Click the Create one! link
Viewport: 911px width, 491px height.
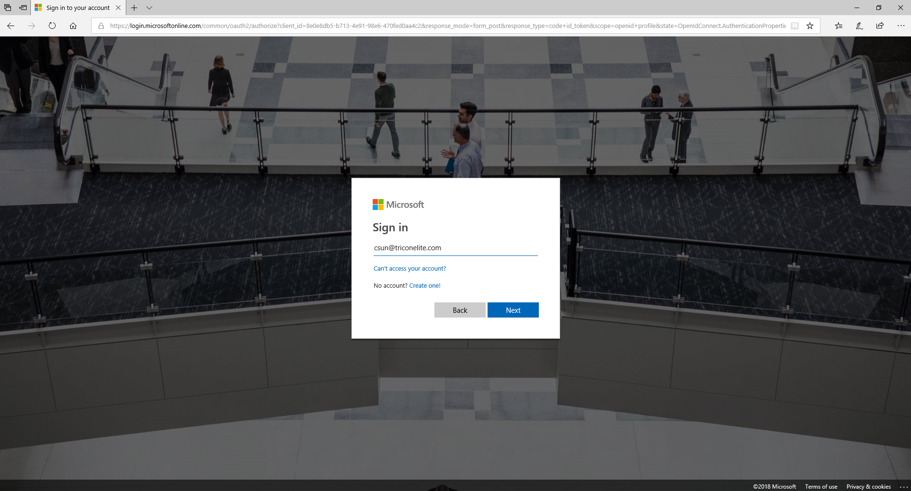click(425, 285)
